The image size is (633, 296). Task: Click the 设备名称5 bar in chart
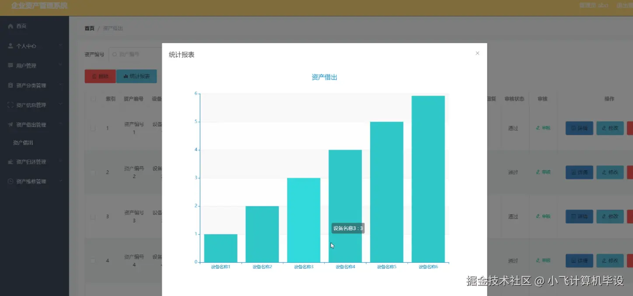387,192
